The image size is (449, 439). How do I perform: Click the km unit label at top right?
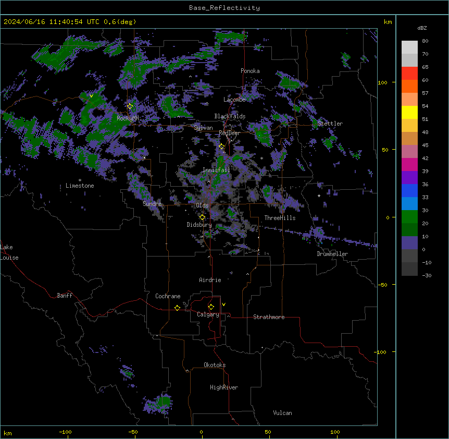click(388, 22)
